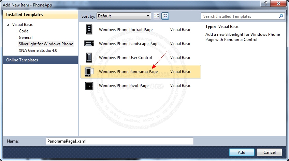Switch to small icons view
This screenshot has height=161, width=289.
pos(157,16)
